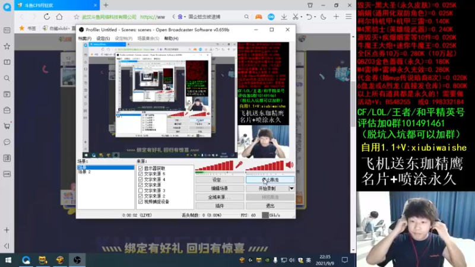
Task: Toggle 视频捕捉设备 source checkbox
Action: click(x=141, y=202)
